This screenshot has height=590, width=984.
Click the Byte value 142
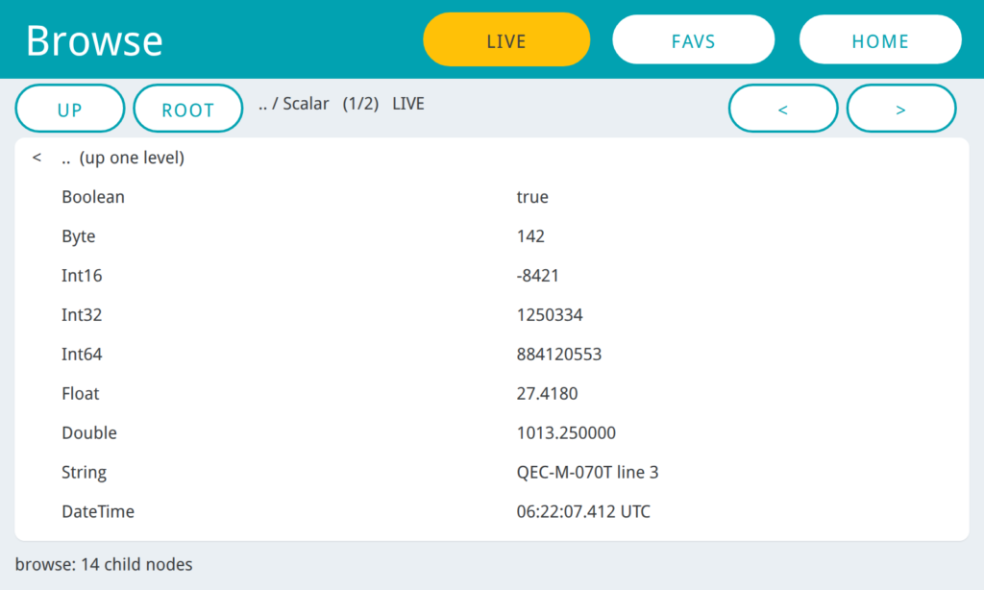pyautogui.click(x=530, y=236)
